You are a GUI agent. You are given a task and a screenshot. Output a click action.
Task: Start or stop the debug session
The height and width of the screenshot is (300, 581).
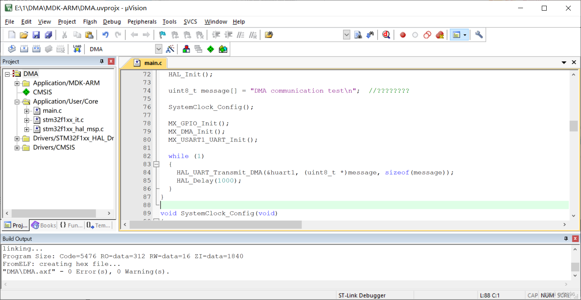[386, 35]
